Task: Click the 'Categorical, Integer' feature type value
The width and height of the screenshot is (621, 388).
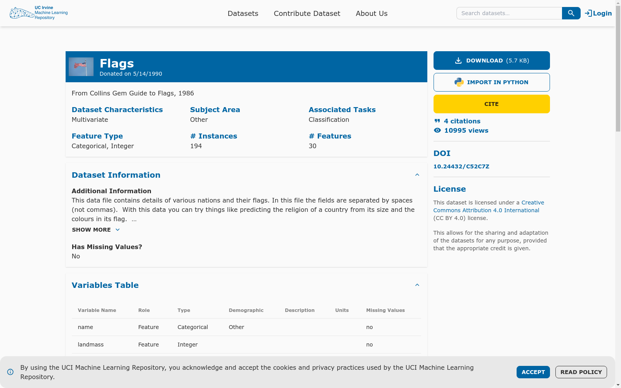Action: pyautogui.click(x=103, y=146)
